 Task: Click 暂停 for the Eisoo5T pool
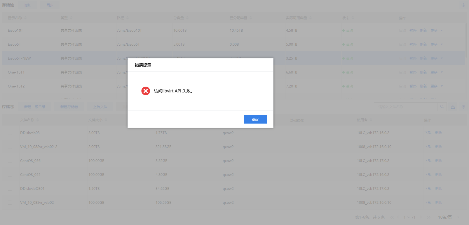click(x=413, y=44)
